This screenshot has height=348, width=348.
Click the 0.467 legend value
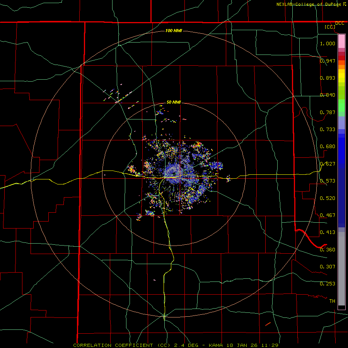coord(328,215)
